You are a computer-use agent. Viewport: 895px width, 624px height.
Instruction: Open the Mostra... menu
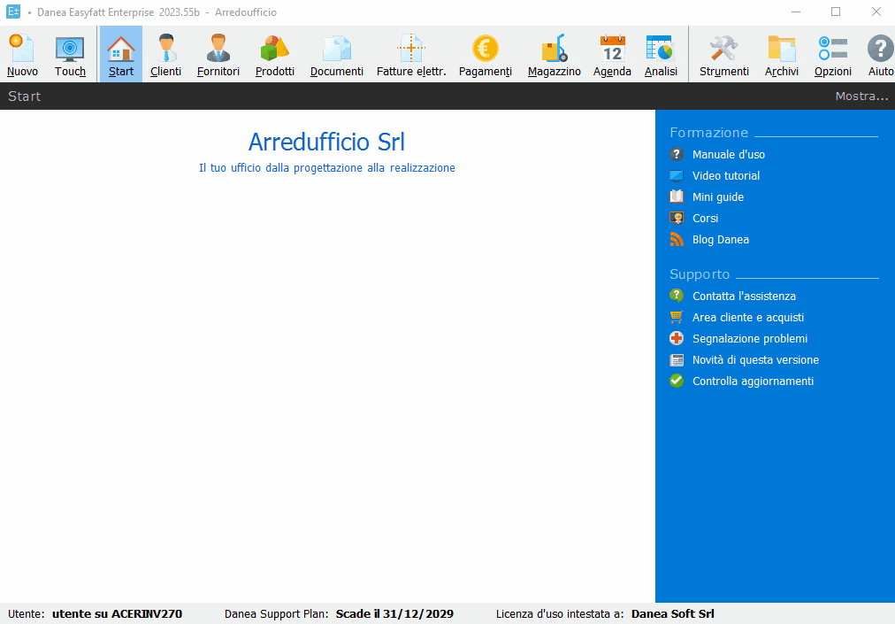(862, 96)
